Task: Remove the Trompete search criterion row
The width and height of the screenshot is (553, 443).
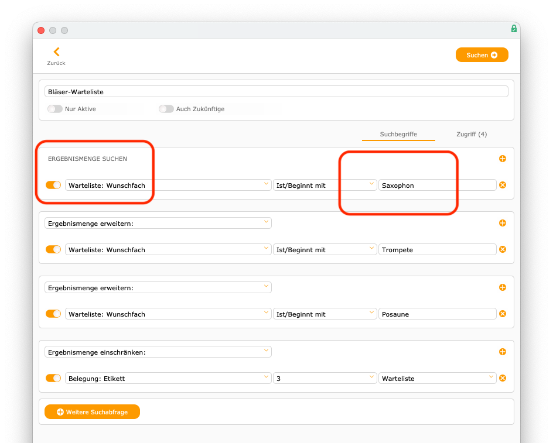Action: (x=502, y=250)
